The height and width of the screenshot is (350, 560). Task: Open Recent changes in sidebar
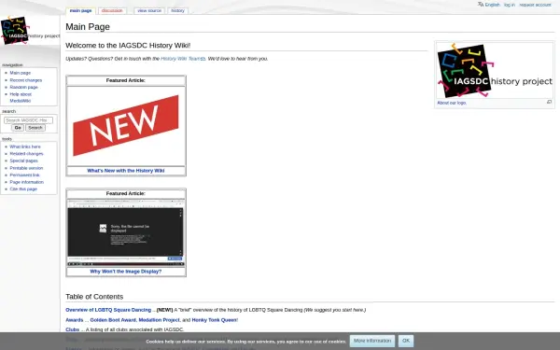click(26, 80)
